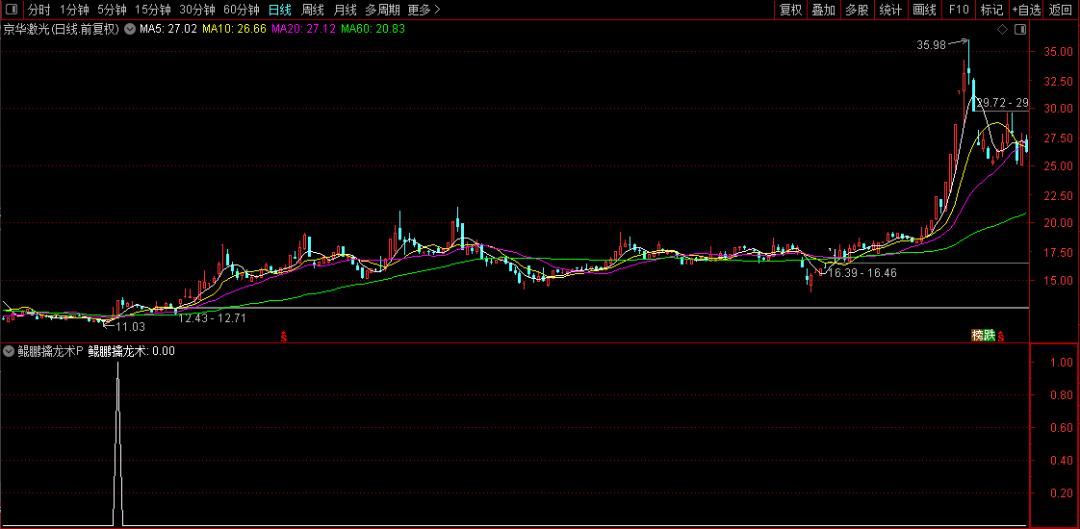Toggle 叠加 overlay on the chart

tap(823, 10)
